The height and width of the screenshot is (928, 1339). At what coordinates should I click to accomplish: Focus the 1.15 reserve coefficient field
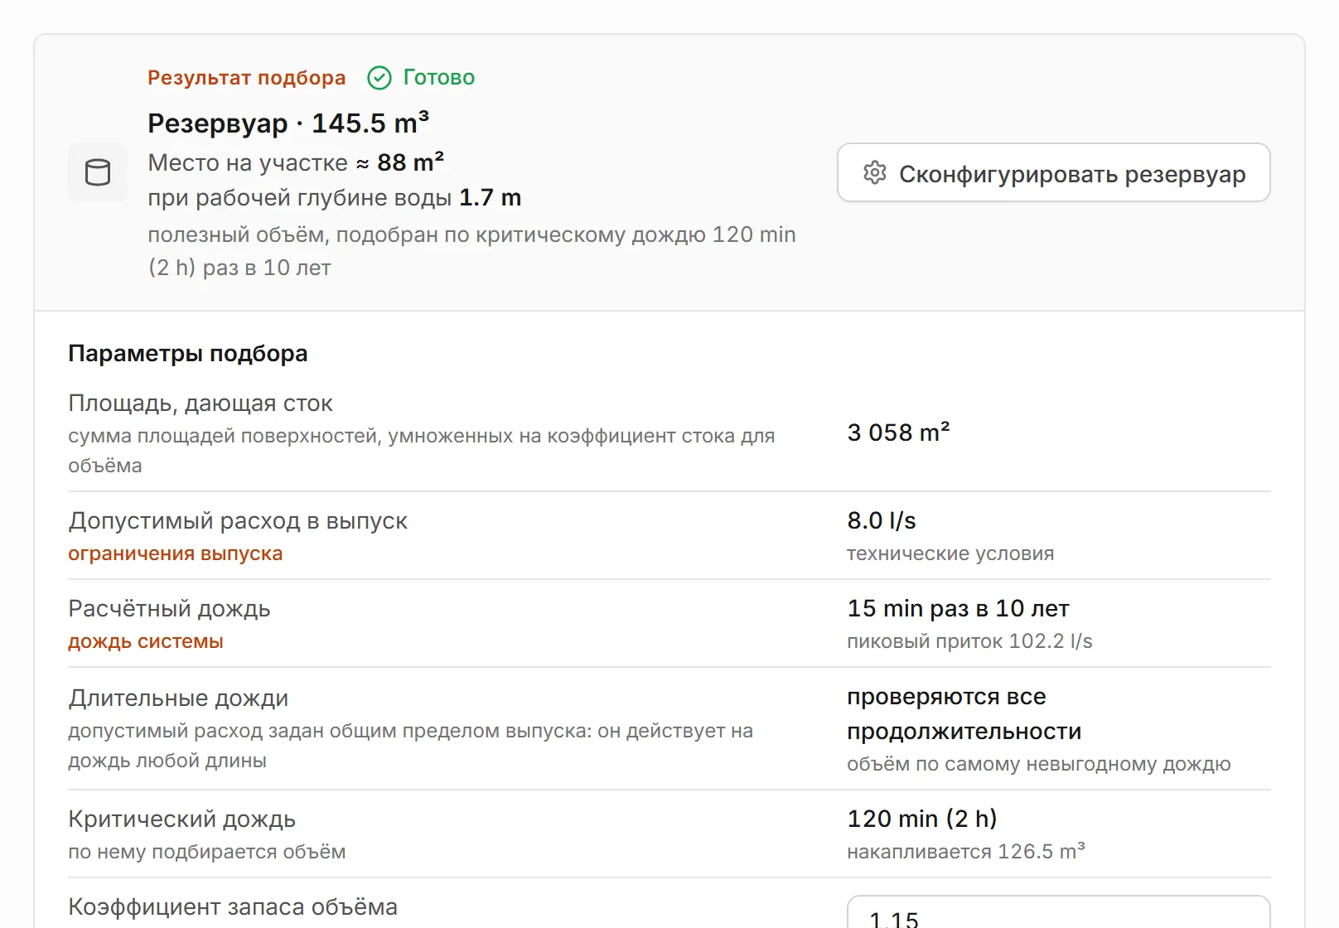(1058, 912)
